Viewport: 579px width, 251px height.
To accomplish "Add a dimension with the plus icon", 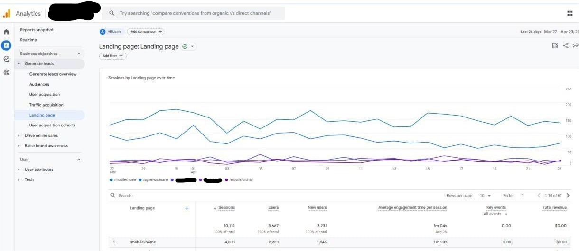I will pos(187,208).
